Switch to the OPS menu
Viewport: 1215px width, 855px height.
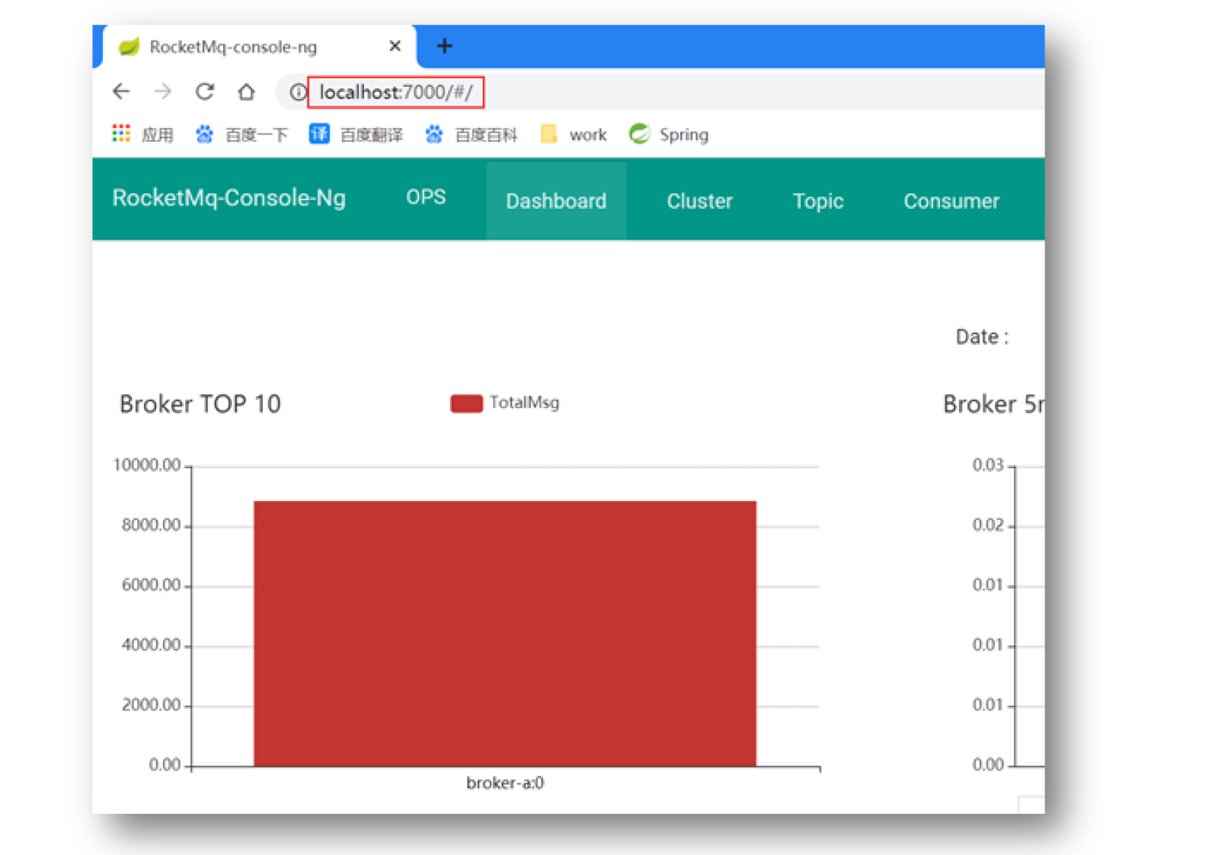[426, 197]
